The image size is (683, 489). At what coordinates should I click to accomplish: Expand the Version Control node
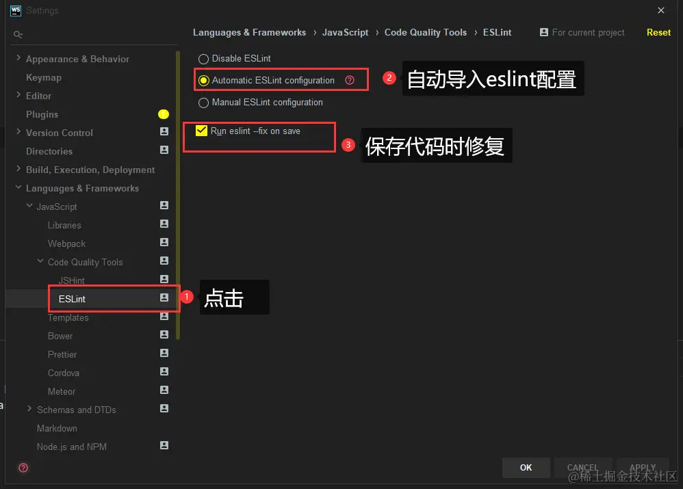18,131
